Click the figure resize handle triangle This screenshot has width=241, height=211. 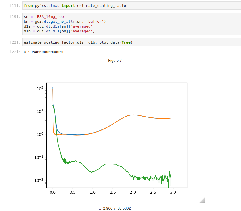coord(202,200)
